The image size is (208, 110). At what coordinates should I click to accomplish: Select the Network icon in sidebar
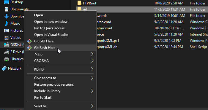[4, 68]
